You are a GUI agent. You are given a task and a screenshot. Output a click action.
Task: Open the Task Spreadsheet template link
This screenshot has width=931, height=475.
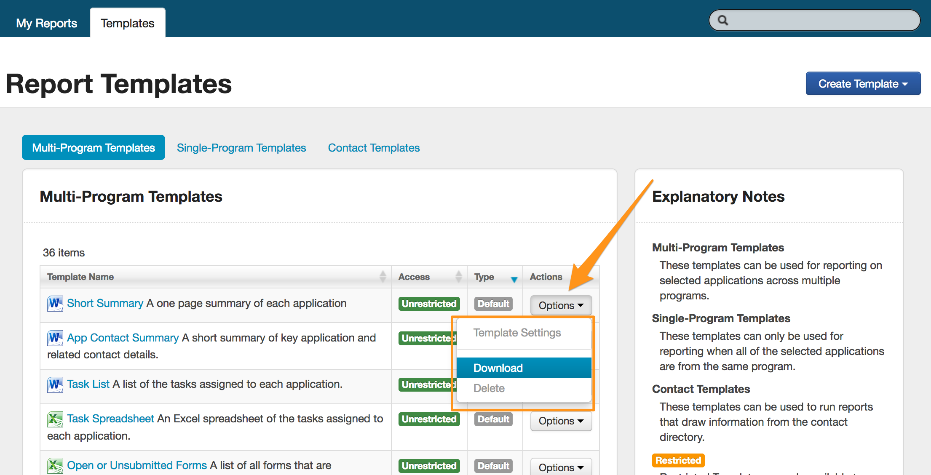[110, 419]
